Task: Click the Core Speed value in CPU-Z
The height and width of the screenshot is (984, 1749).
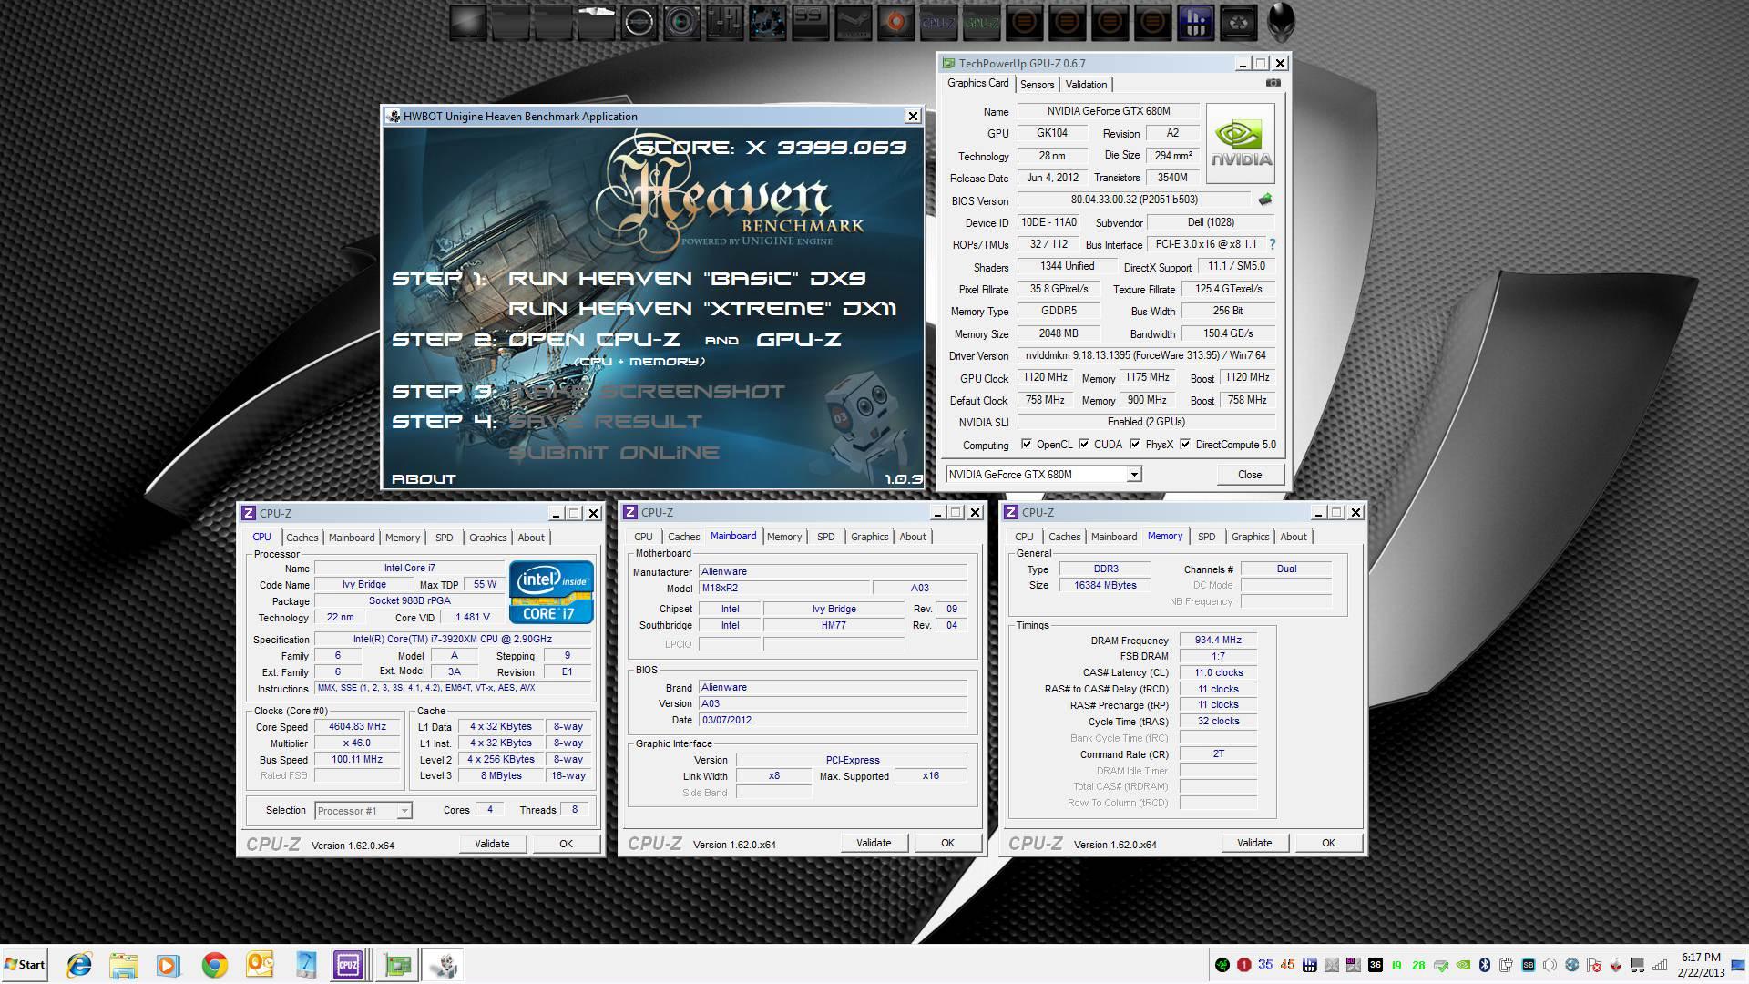Action: 357,727
